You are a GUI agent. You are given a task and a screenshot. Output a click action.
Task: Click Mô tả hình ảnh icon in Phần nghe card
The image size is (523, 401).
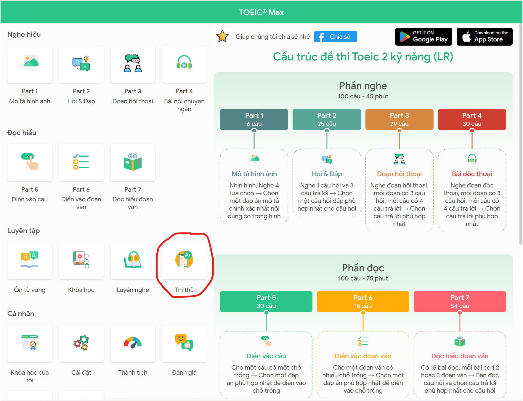(x=254, y=158)
